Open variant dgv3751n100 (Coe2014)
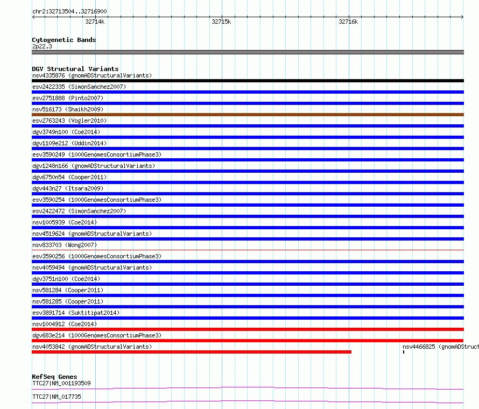 point(66,279)
